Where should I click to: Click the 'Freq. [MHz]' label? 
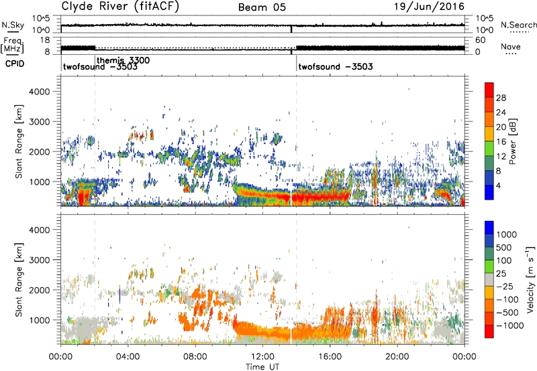tap(12, 46)
